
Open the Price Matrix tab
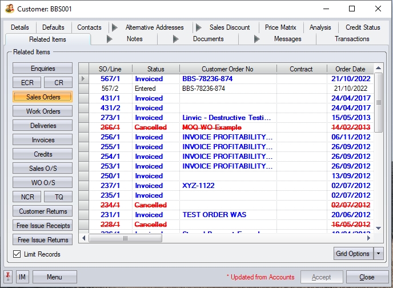[x=280, y=27]
